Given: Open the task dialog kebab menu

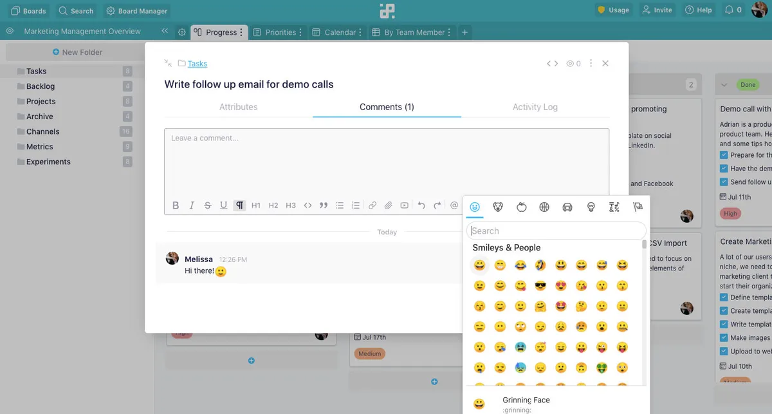Looking at the screenshot, I should click(591, 64).
